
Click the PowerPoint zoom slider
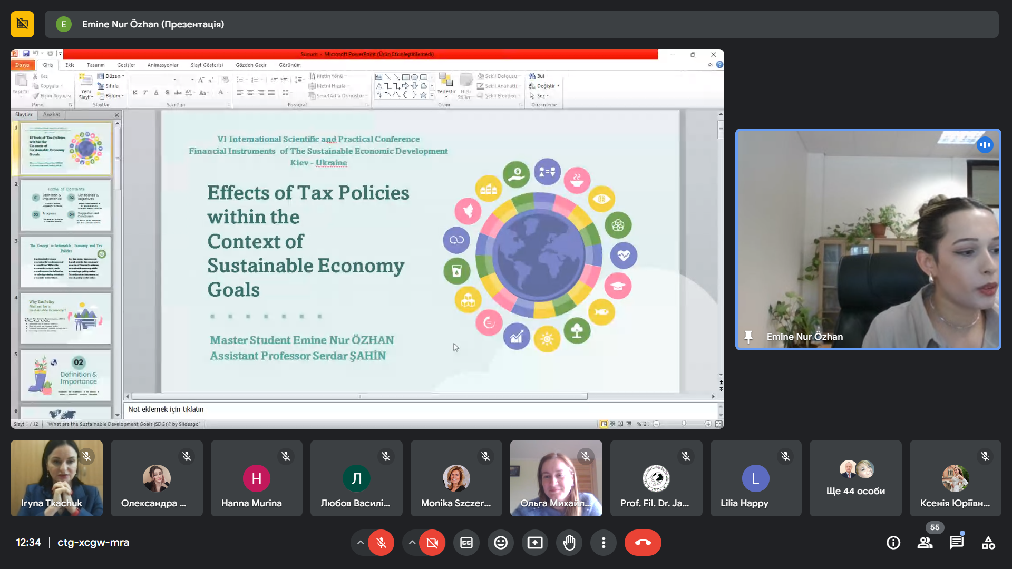click(684, 424)
